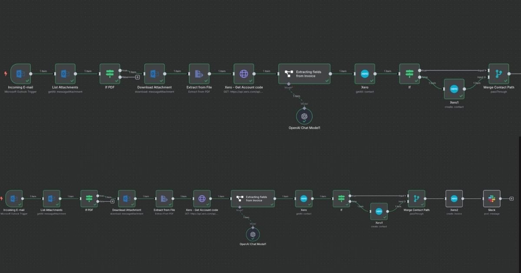This screenshot has width=521, height=273.
Task: Click "getAll: messageAttachment" label in upper workflow
Action: pos(65,92)
